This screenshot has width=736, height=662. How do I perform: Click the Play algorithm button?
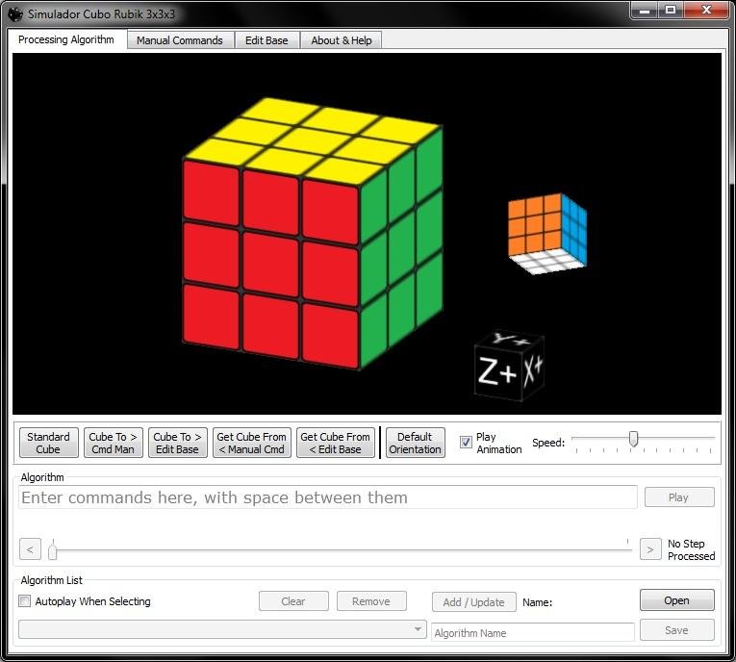click(x=679, y=497)
